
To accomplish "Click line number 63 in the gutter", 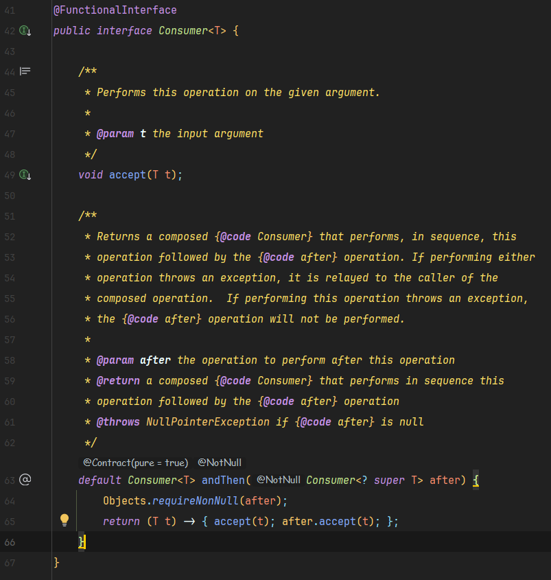I will coord(10,480).
